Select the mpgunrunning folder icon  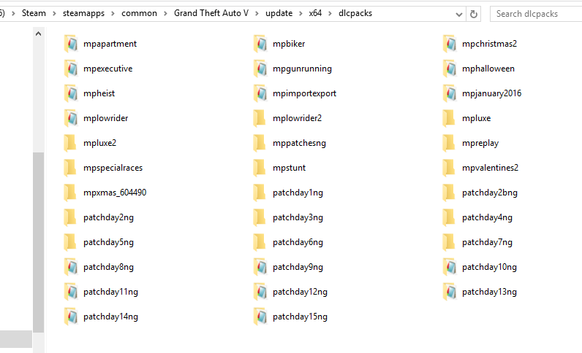[260, 69]
